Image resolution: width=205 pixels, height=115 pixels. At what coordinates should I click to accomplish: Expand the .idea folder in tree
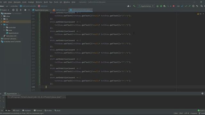click(x=2, y=16)
